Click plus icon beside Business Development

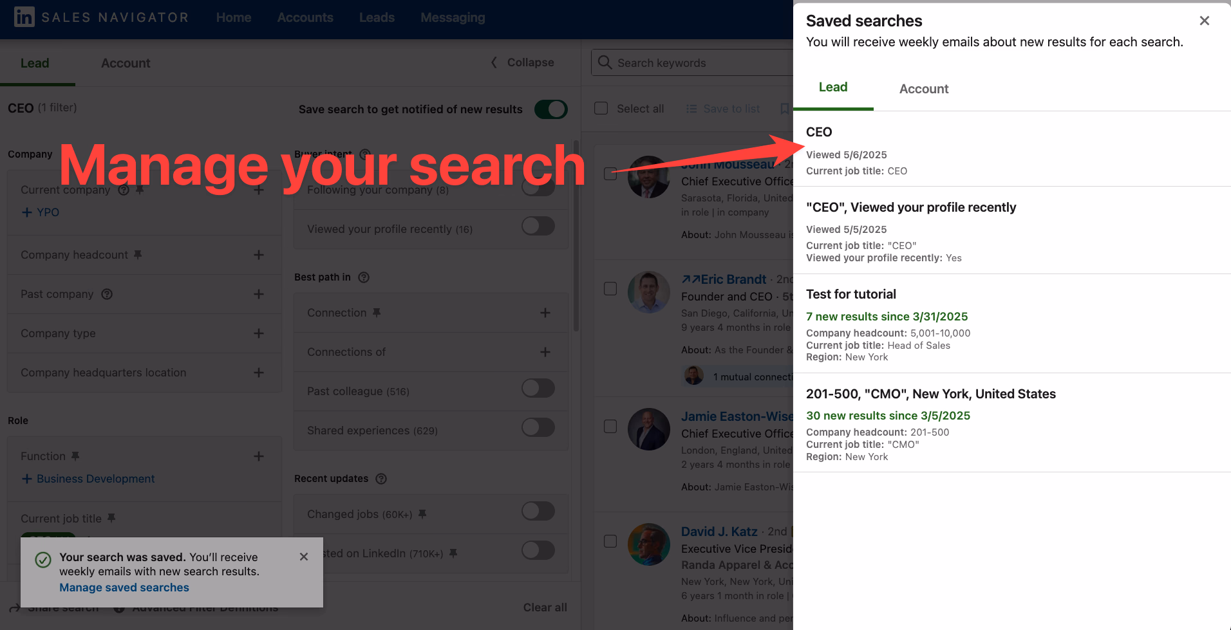[26, 479]
